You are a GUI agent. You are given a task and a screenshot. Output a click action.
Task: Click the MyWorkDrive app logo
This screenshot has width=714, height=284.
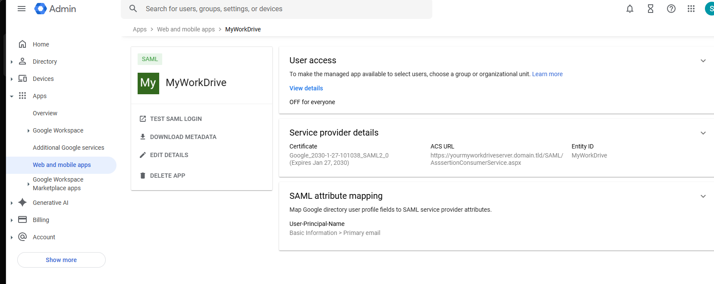point(148,83)
